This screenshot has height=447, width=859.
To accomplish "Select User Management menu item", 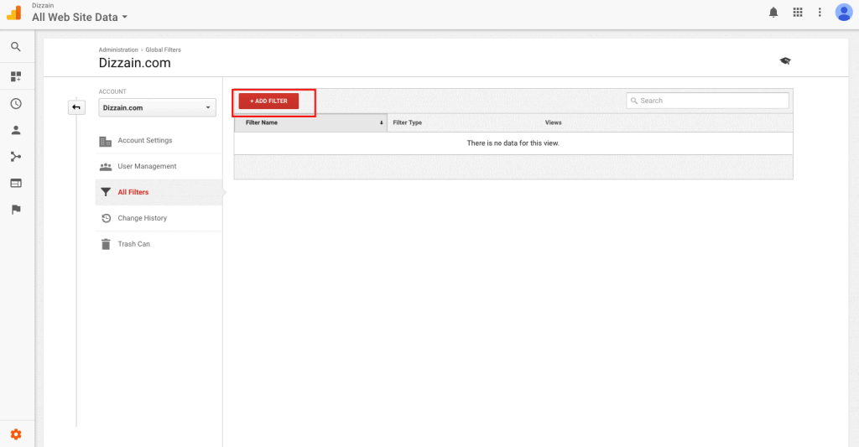I will (147, 166).
